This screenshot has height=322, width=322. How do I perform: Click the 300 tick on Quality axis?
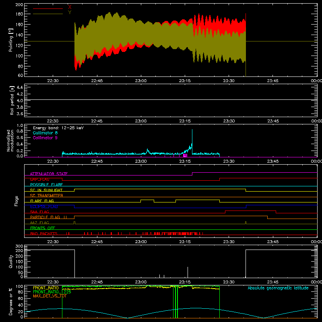19,246
